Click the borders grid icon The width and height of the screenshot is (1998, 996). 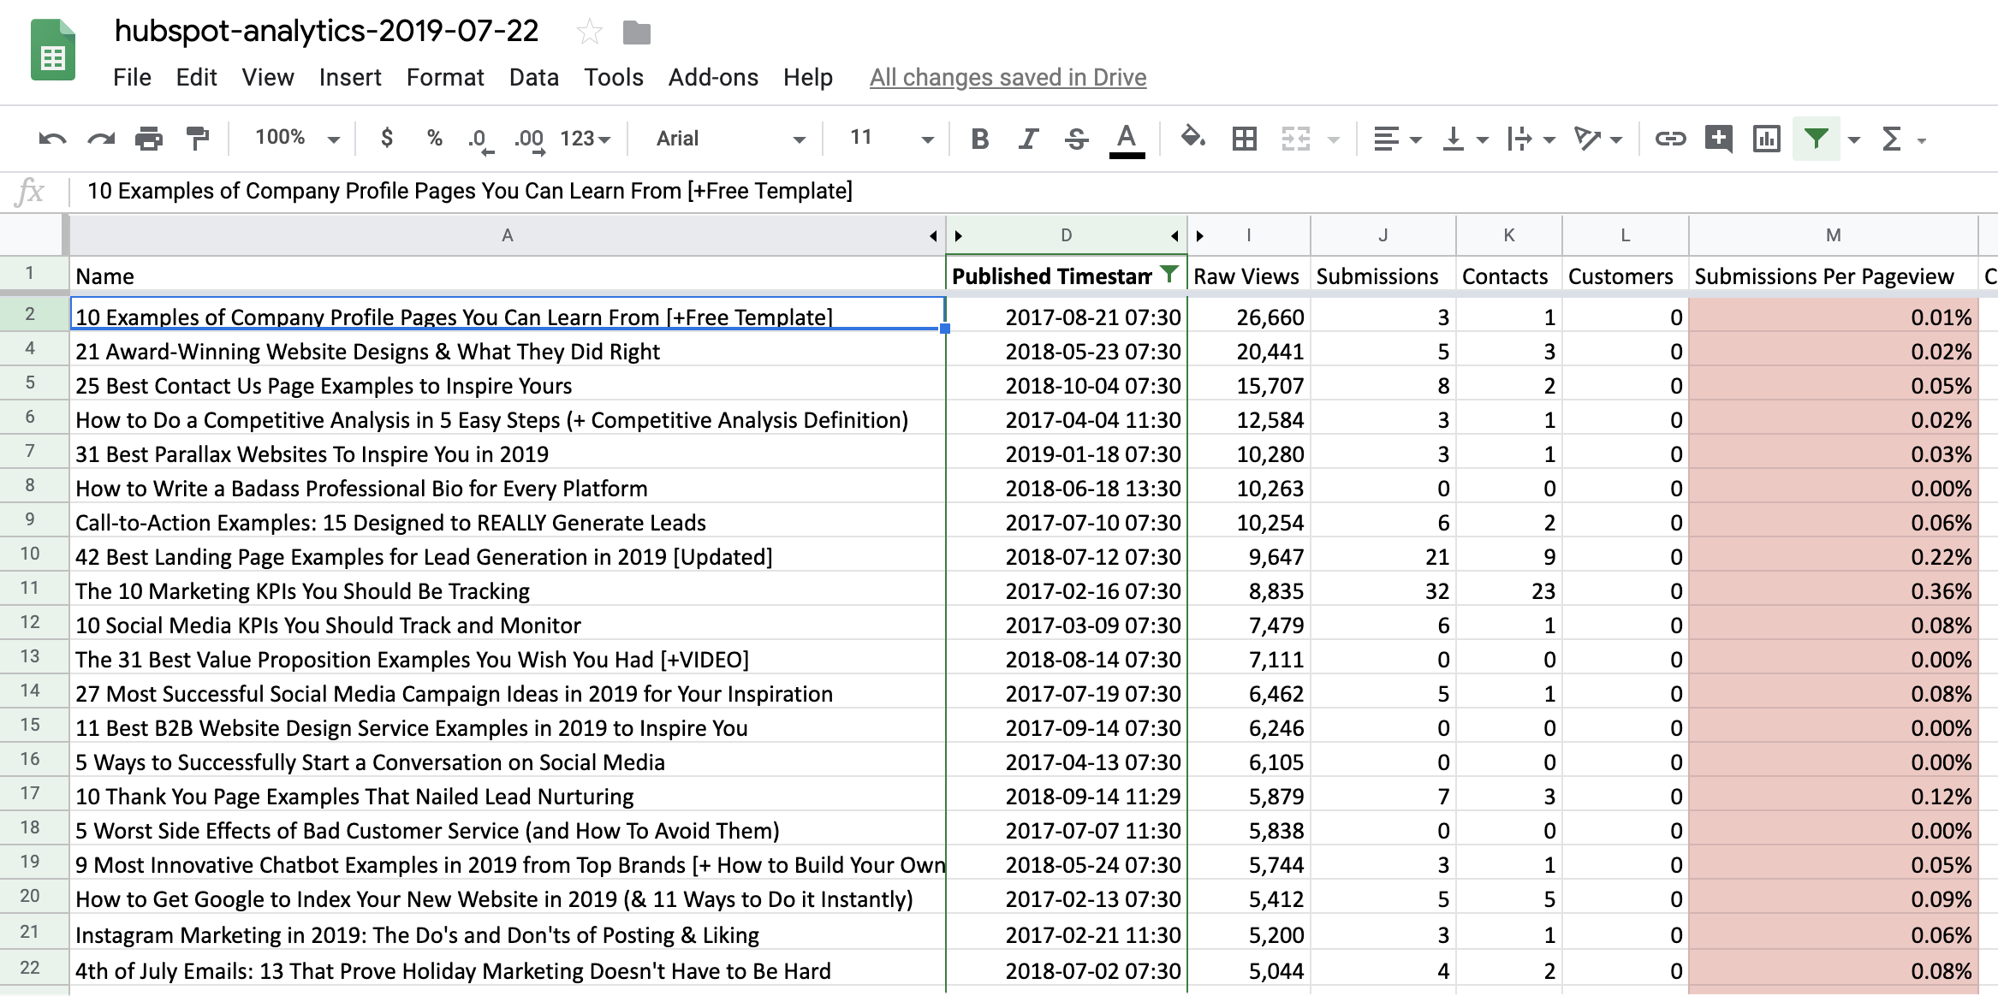click(x=1244, y=139)
